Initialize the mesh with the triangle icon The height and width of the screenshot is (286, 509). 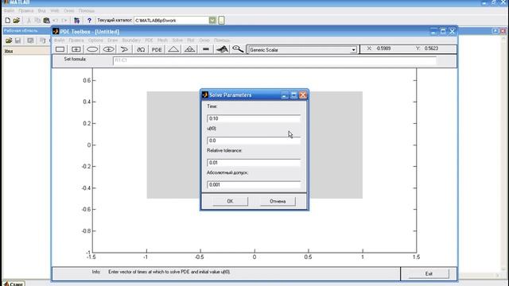pos(173,49)
